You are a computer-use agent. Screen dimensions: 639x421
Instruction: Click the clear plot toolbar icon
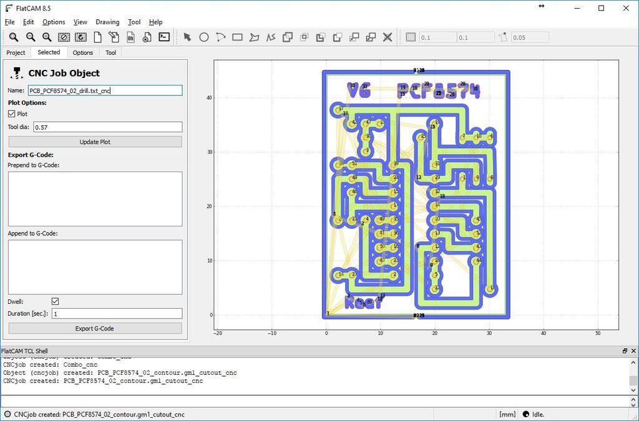click(x=64, y=37)
